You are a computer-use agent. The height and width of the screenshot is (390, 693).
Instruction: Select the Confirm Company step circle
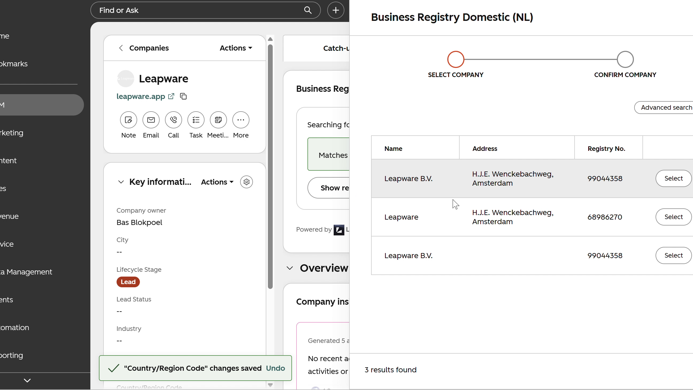pos(625,59)
